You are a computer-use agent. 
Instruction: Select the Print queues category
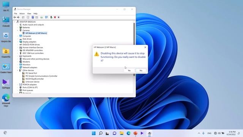tap(28, 90)
